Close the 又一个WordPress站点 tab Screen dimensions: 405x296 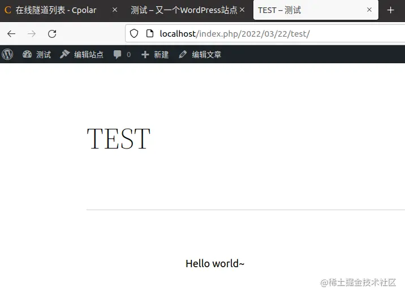pos(242,10)
